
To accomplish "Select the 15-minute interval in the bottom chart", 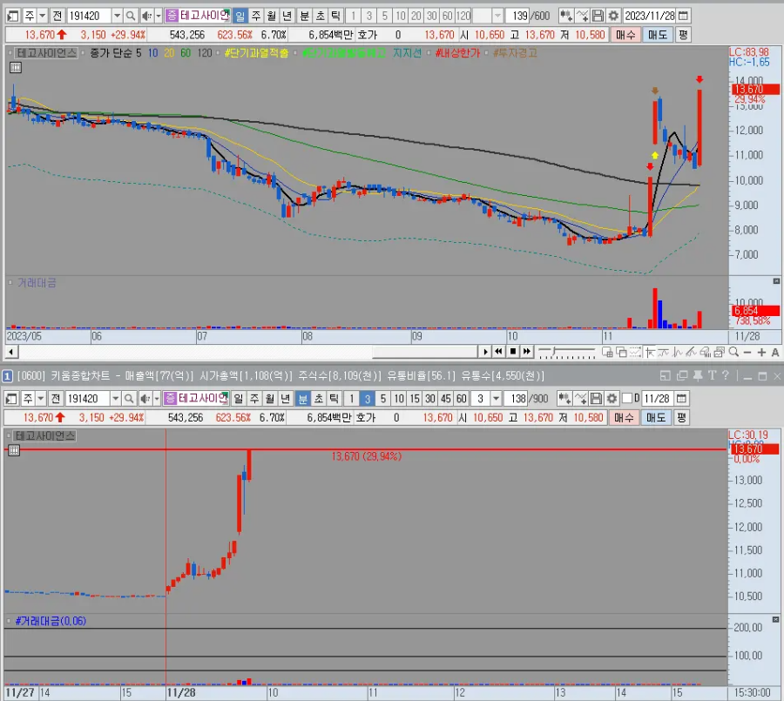I will [415, 399].
